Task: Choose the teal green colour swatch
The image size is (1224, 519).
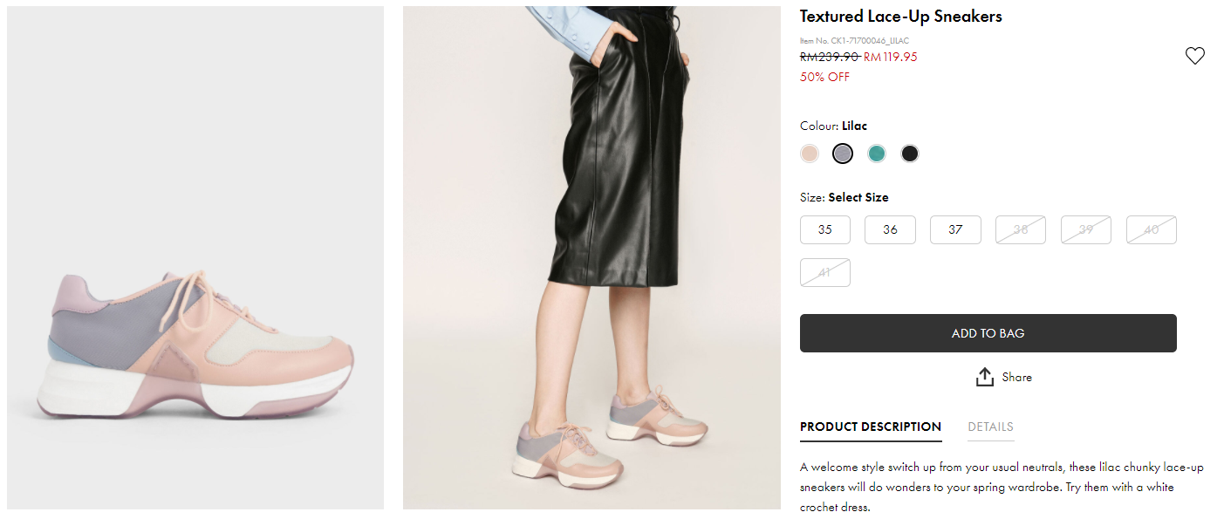Action: point(877,154)
